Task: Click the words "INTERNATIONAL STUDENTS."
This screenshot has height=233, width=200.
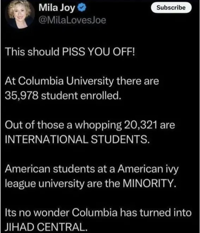Action: [x=77, y=139]
